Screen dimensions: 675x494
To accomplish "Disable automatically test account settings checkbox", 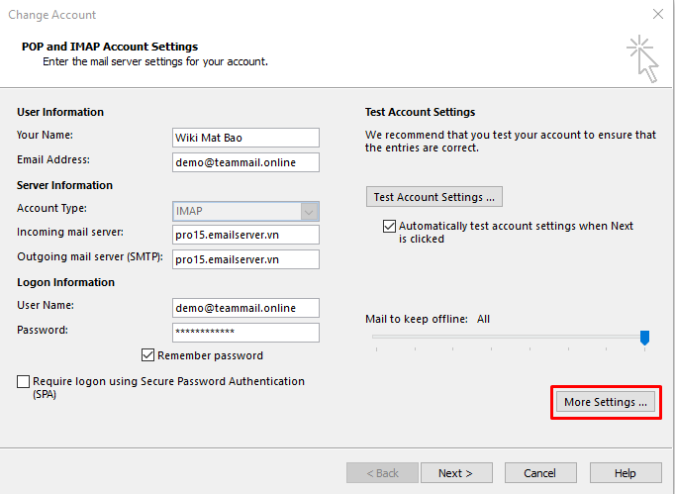I will click(x=389, y=227).
